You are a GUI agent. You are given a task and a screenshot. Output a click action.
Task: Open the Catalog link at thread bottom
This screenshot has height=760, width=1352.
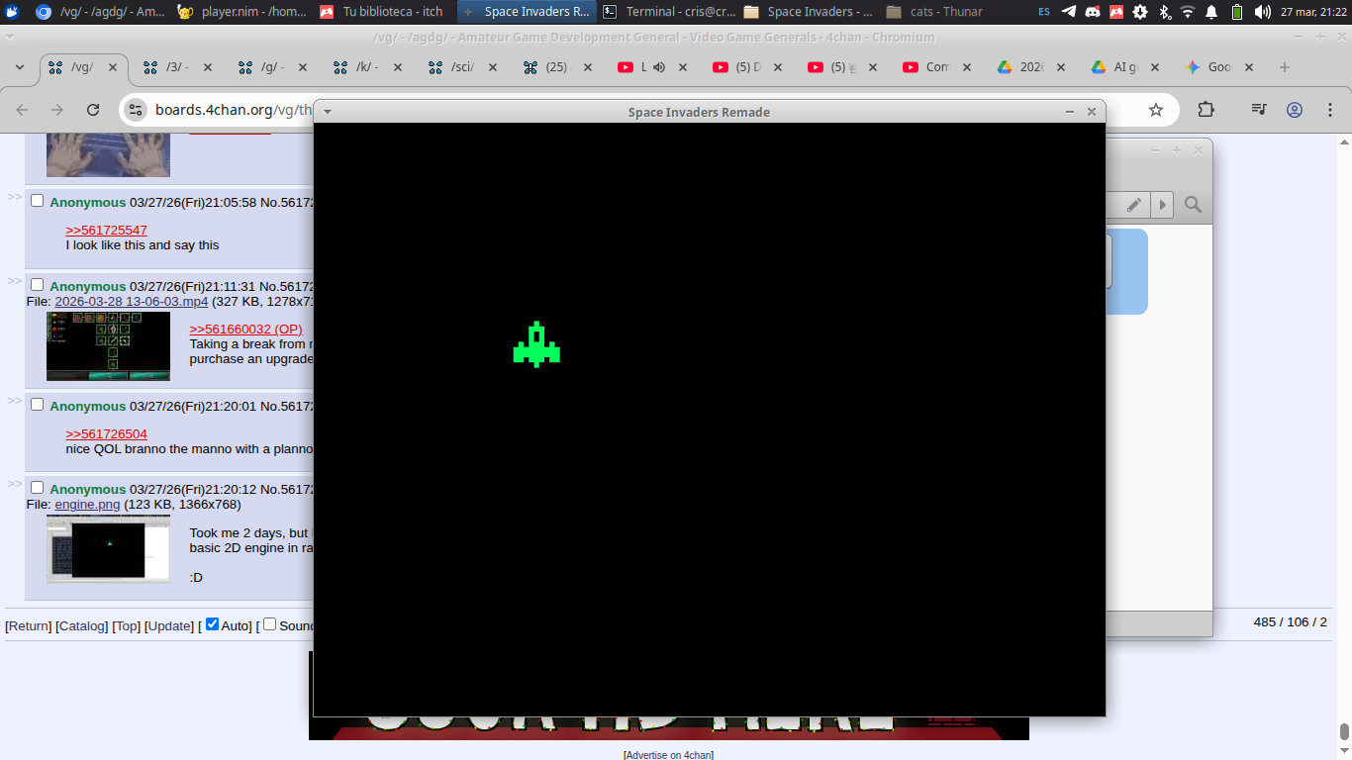pyautogui.click(x=81, y=624)
